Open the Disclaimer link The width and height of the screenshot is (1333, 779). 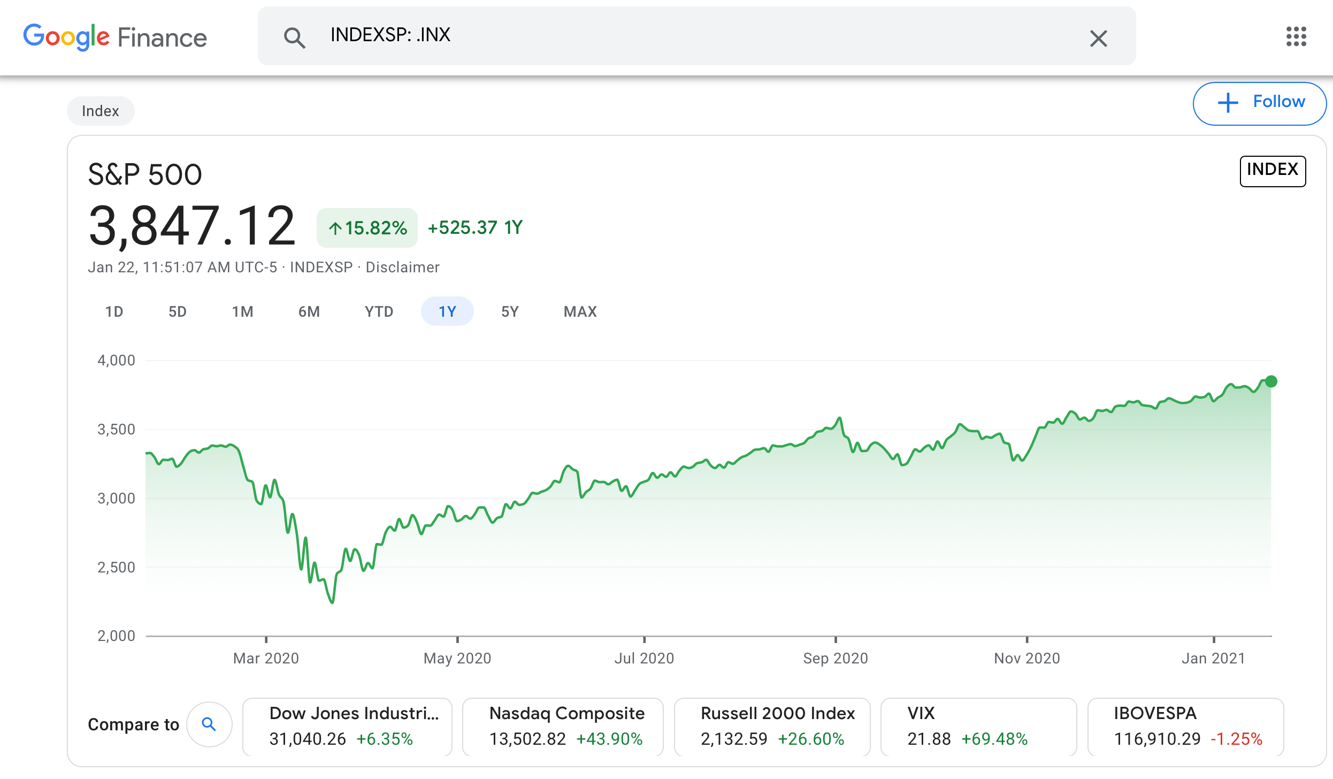pyautogui.click(x=402, y=267)
